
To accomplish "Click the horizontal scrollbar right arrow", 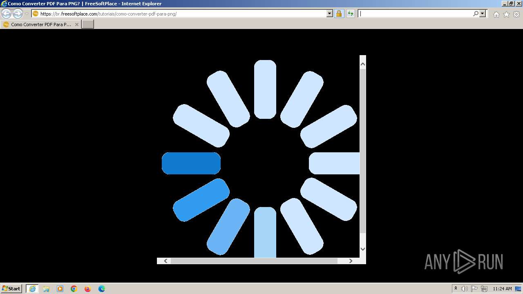I will (351, 261).
